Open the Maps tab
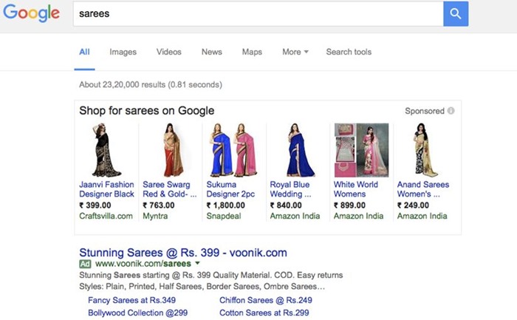The image size is (517, 320). (252, 52)
